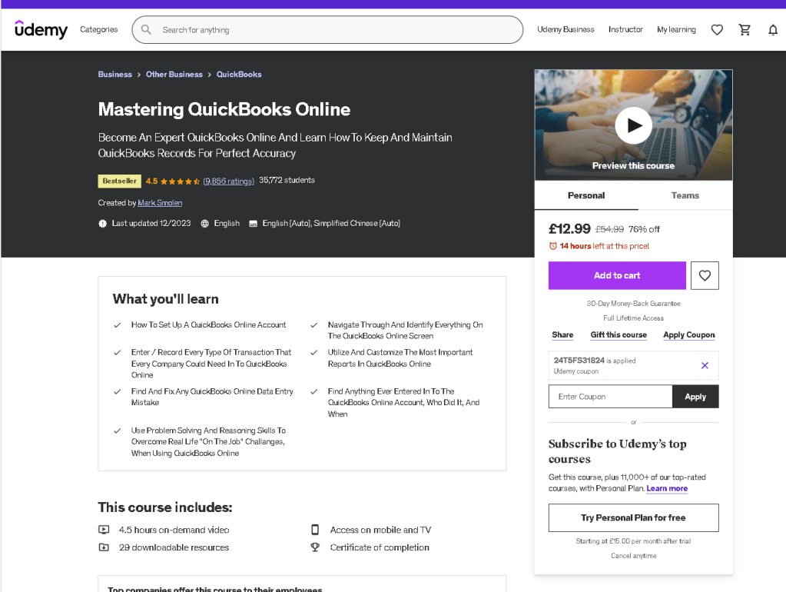Add course to wishlist heart button
The height and width of the screenshot is (592, 786).
[x=705, y=275]
